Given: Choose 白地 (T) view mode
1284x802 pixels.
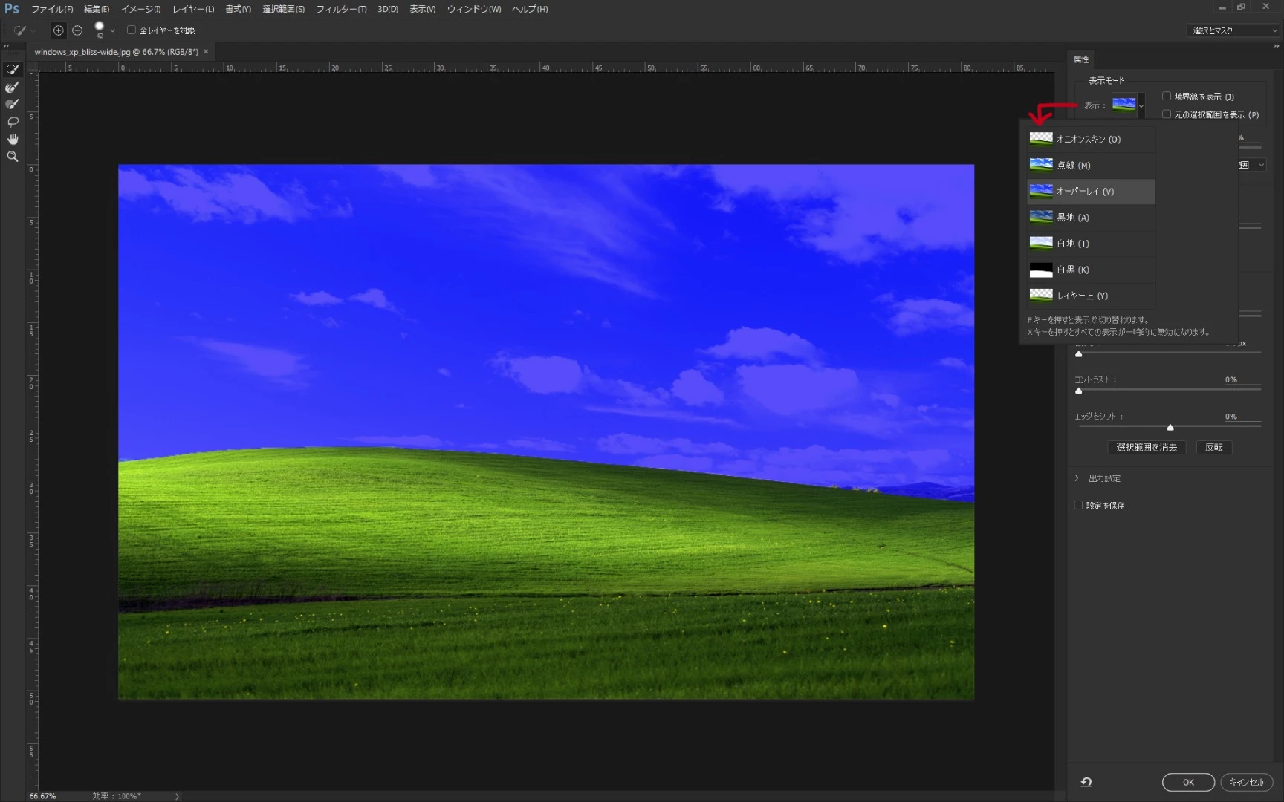Looking at the screenshot, I should [x=1091, y=244].
